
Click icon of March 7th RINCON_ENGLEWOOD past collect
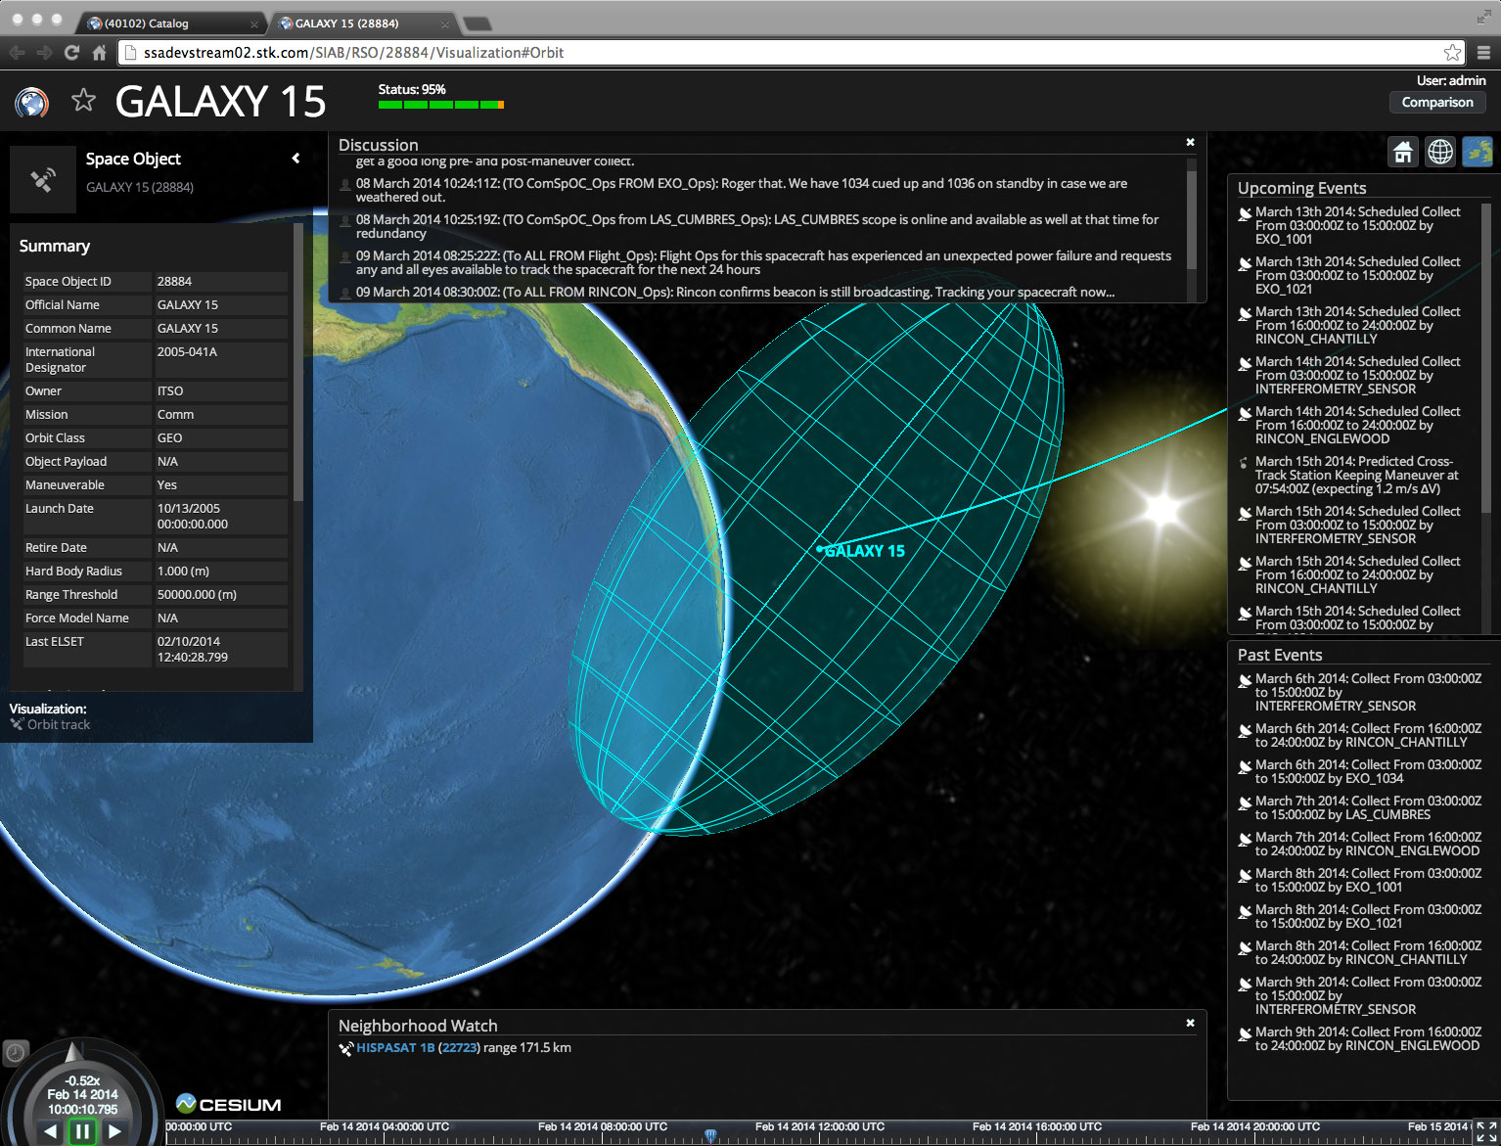[x=1246, y=839]
